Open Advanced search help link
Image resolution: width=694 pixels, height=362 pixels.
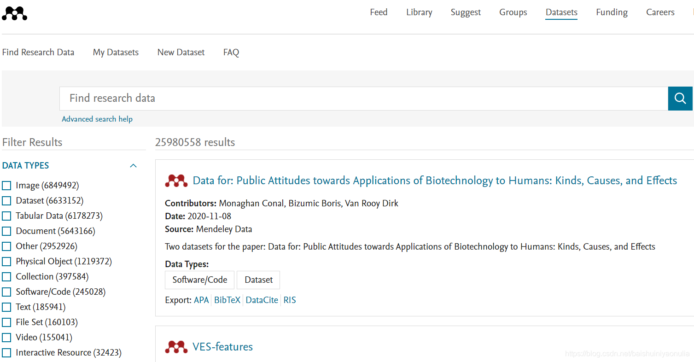click(97, 119)
